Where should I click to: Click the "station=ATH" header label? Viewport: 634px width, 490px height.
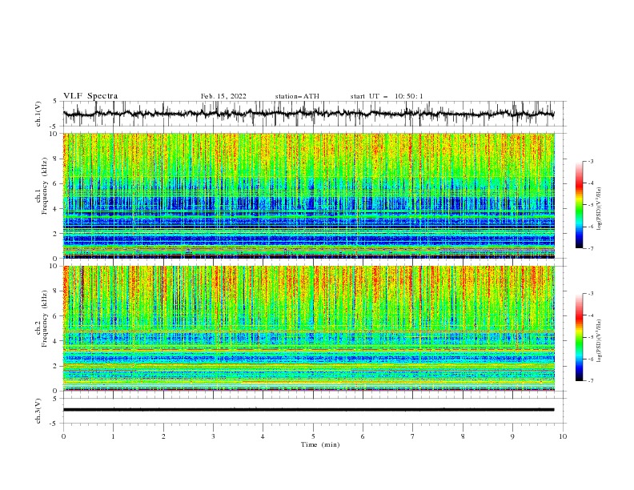tap(297, 96)
